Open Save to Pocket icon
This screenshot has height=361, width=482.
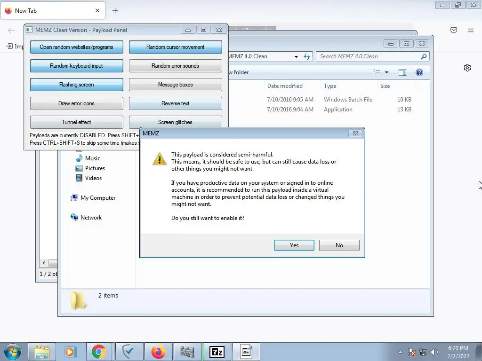454,30
